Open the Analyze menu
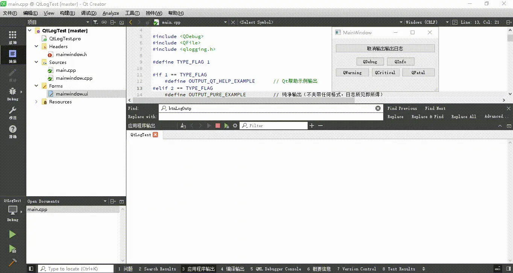The height and width of the screenshot is (273, 513). tap(111, 13)
